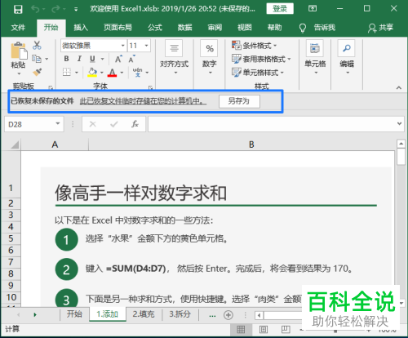The width and height of the screenshot is (408, 338).
Task: Open 单元格样式 cell styles menu
Action: [x=258, y=73]
